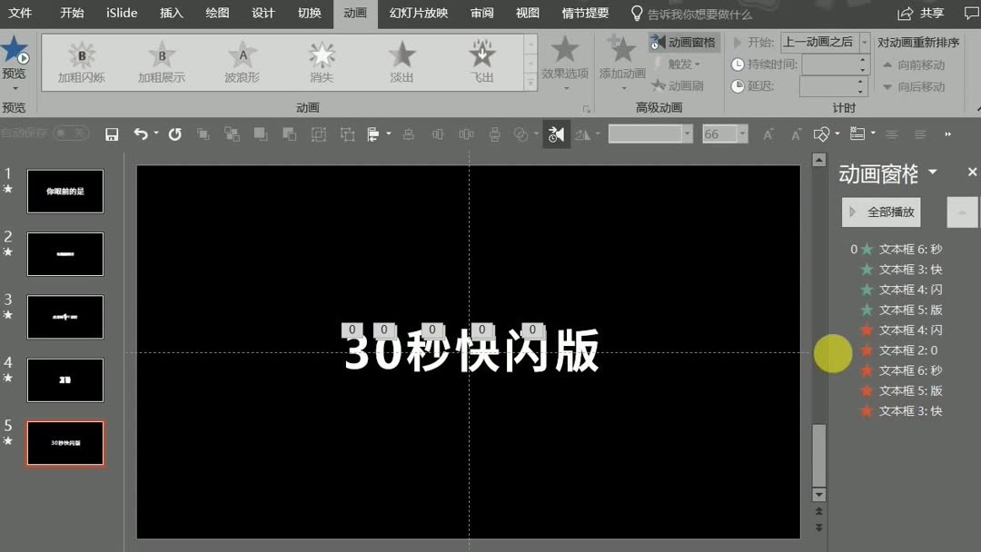
Task: Click the Save icon in the toolbar
Action: 111,133
